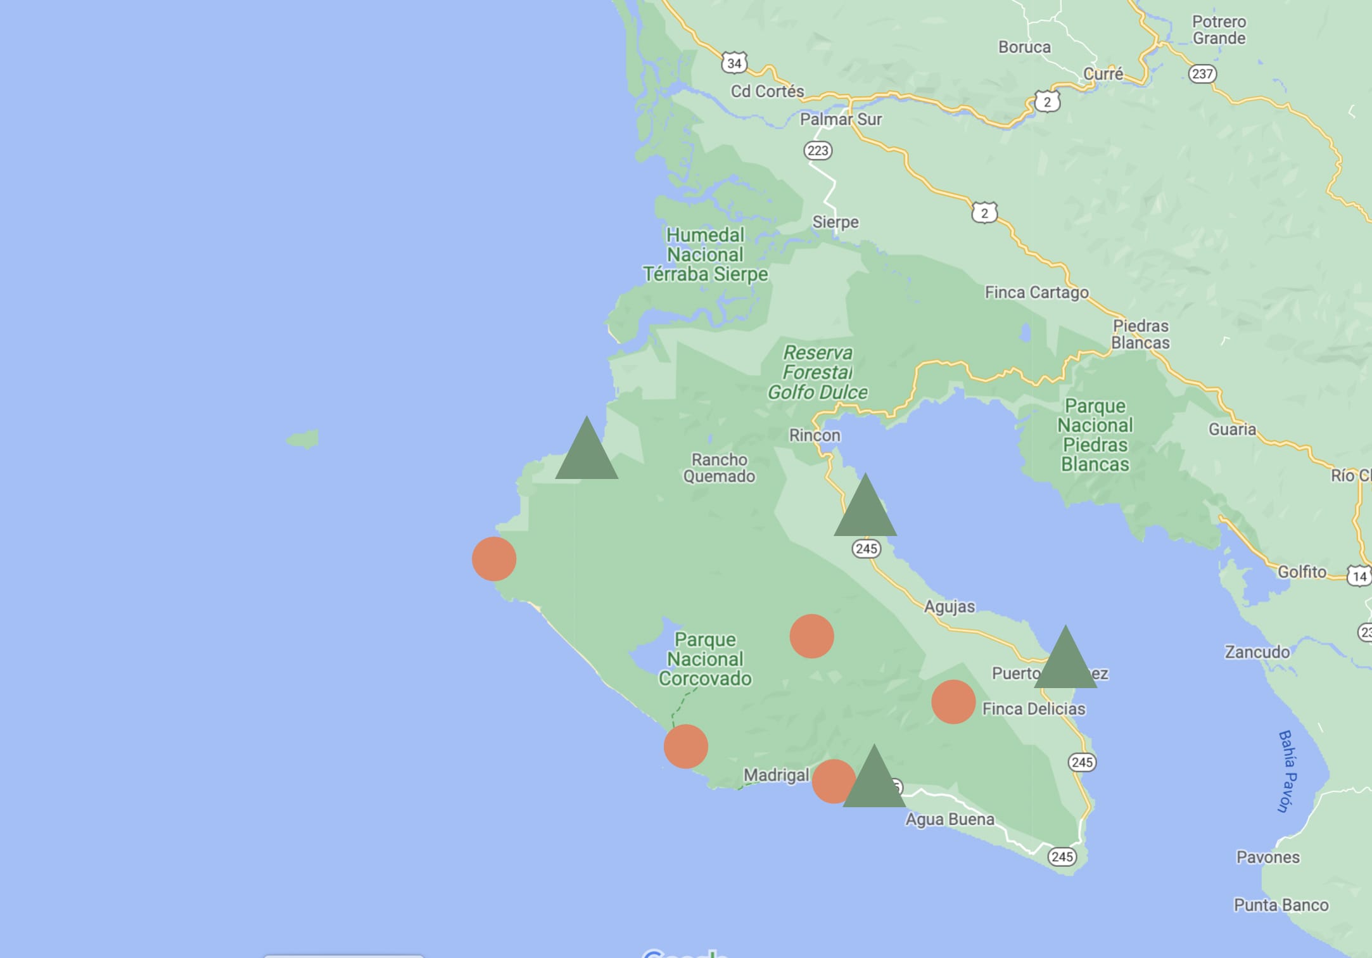The width and height of the screenshot is (1372, 958).
Task: Click the orange circle beside Finca Delicias
Action: (x=953, y=702)
